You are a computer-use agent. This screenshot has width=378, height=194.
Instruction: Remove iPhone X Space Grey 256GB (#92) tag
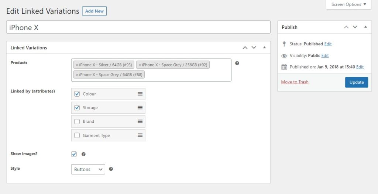[x=140, y=65]
